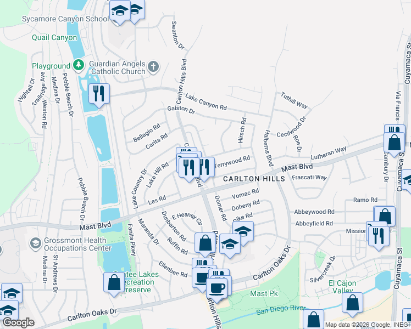Click the Silvercreek Dr label
411x329 pixels.
point(323,270)
